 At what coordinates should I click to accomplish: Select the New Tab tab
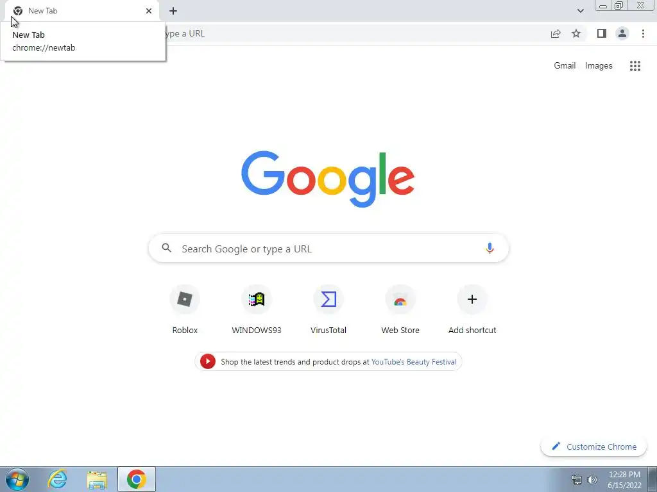81,11
